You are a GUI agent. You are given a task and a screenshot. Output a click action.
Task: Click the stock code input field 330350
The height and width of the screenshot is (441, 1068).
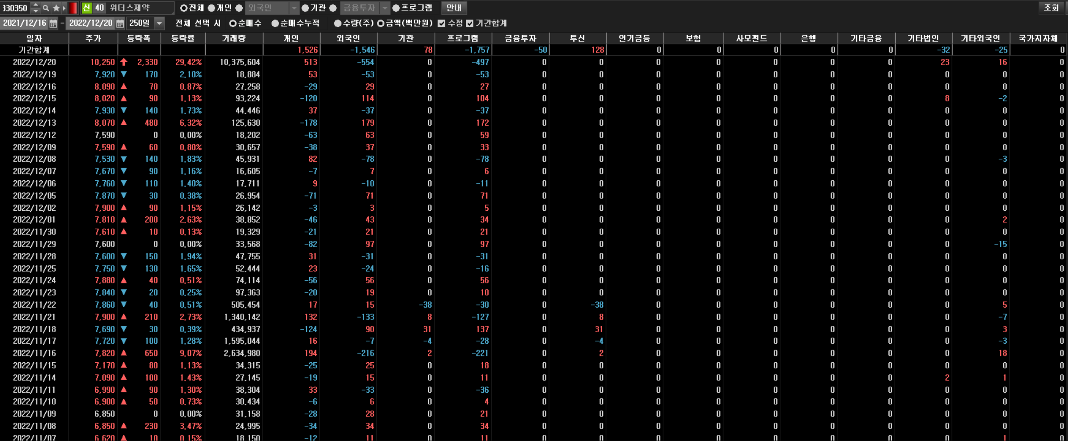click(15, 8)
